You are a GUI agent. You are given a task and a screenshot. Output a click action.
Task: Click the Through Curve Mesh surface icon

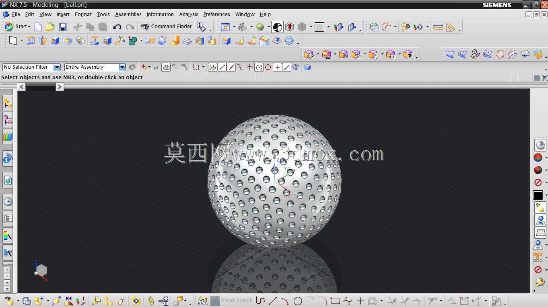coord(462,54)
